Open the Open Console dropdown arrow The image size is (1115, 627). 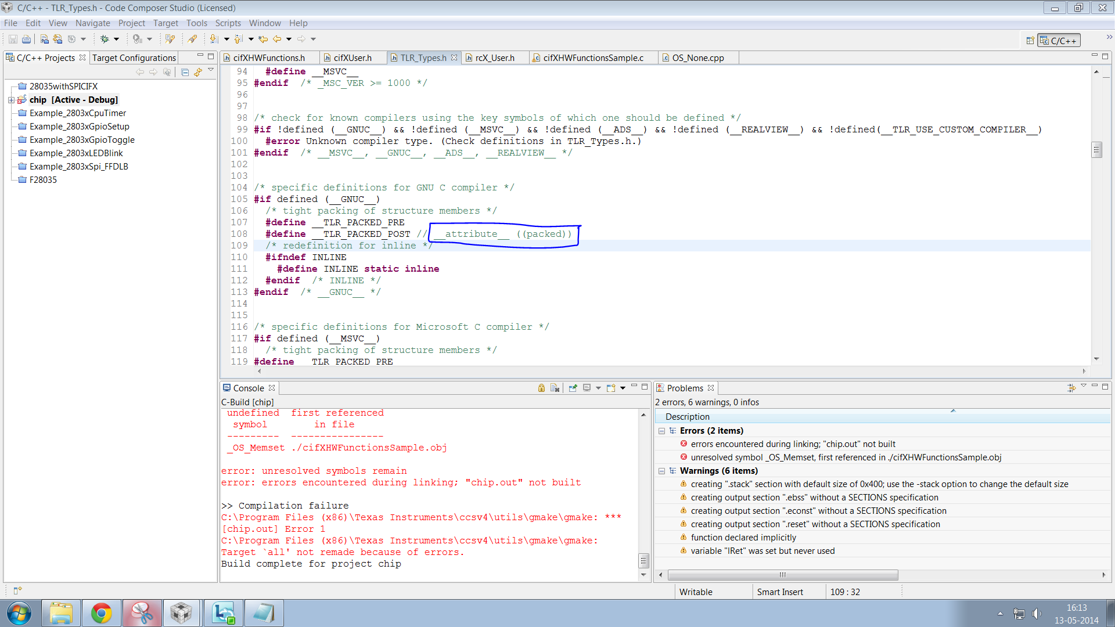[x=623, y=388]
